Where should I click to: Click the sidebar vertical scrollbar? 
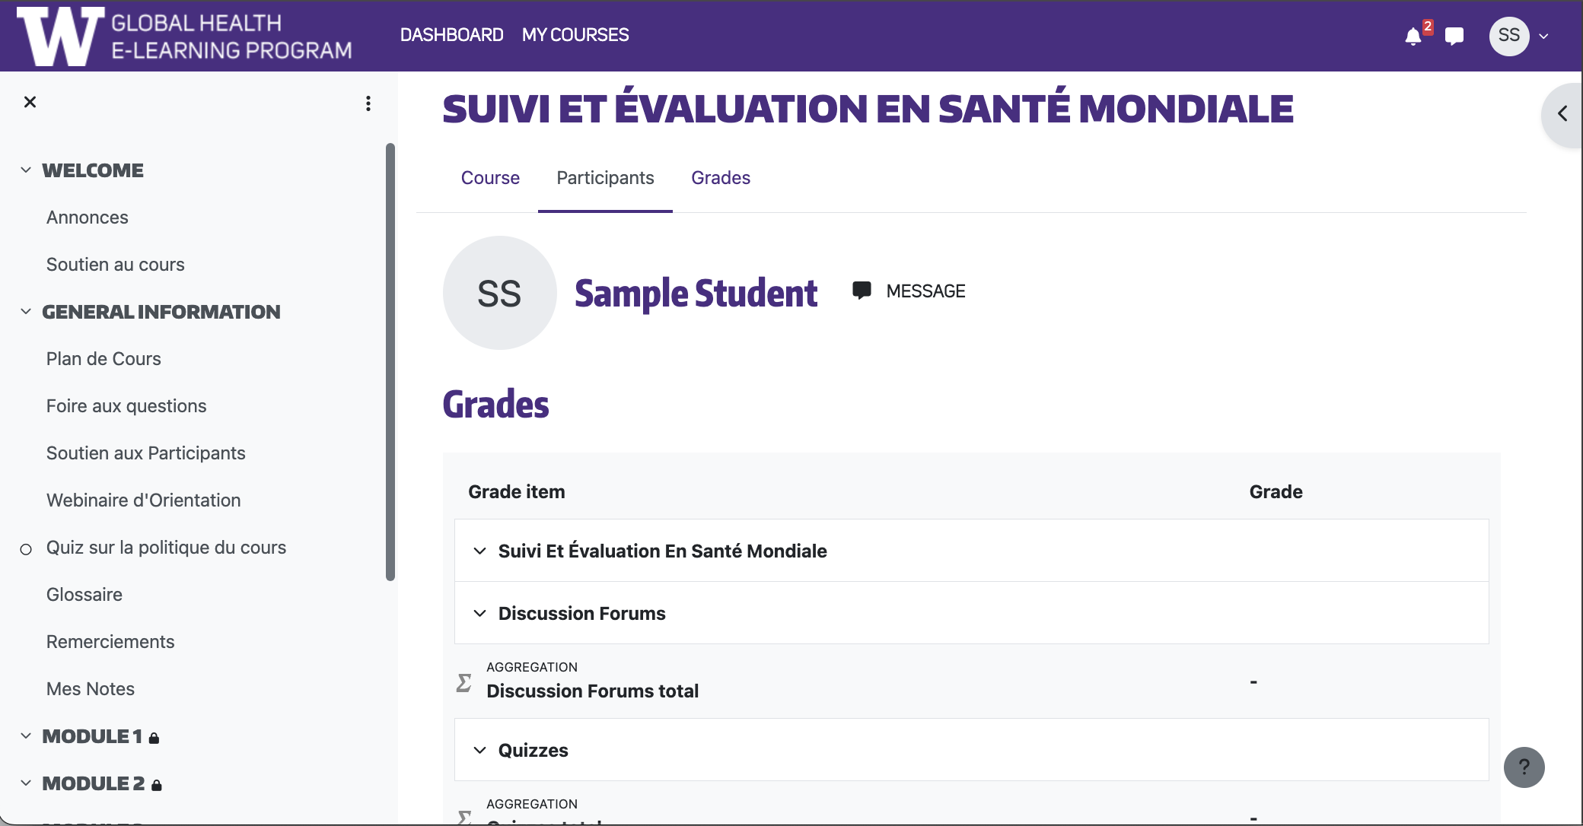pyautogui.click(x=390, y=361)
